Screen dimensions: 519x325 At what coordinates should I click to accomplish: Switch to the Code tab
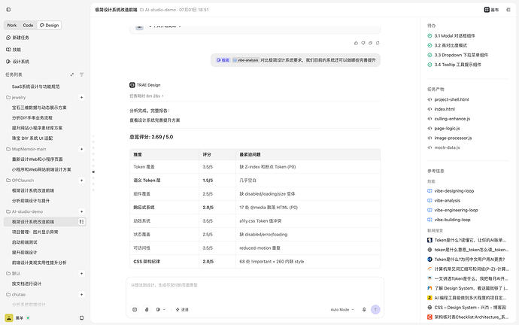pyautogui.click(x=28, y=25)
